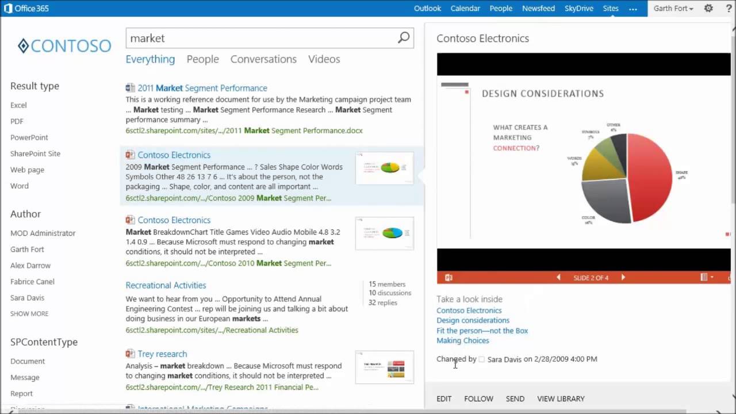Open the settings gear icon

point(708,8)
